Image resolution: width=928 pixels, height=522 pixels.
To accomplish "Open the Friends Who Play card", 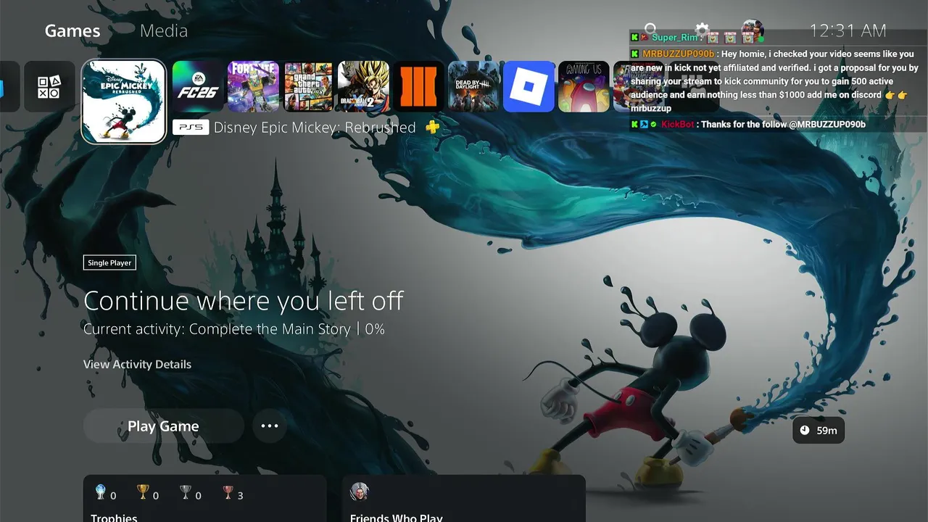I will click(x=463, y=499).
